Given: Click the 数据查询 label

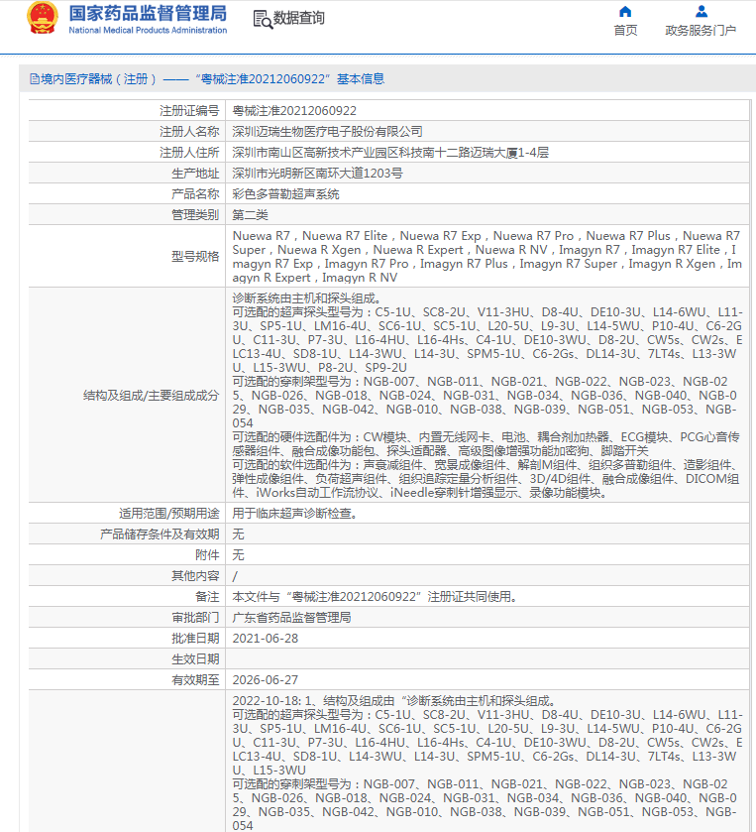Looking at the screenshot, I should 298,18.
